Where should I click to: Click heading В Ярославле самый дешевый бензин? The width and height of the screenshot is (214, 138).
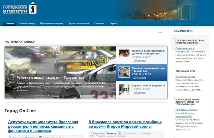pyautogui.click(x=187, y=102)
